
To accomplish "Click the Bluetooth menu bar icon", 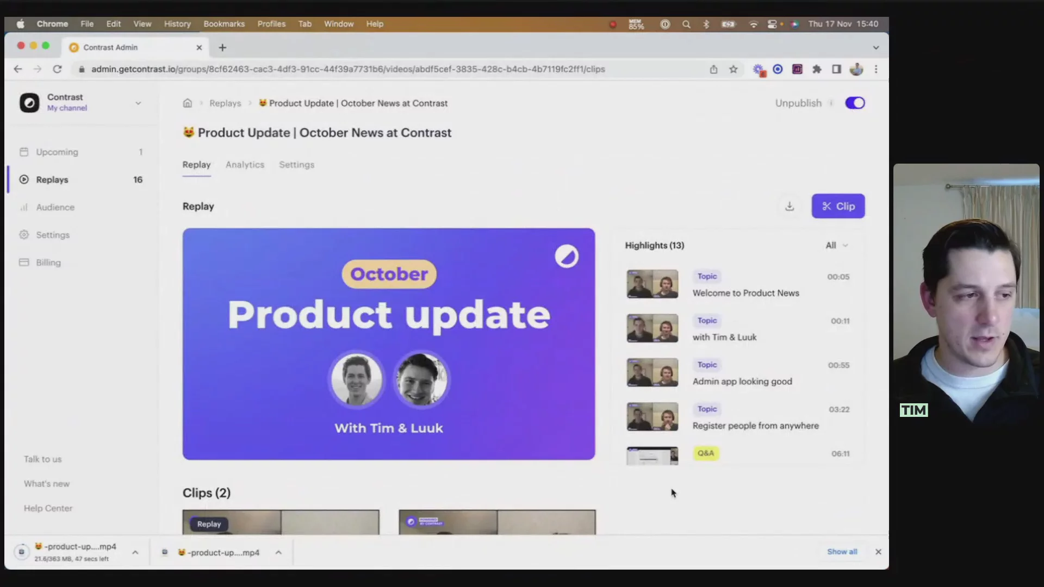I will tap(706, 24).
